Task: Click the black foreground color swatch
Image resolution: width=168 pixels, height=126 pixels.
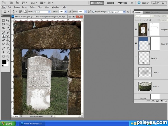Action: pos(4,62)
